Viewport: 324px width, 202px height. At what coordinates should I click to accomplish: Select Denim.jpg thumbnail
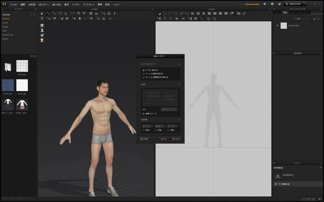pyautogui.click(x=8, y=85)
